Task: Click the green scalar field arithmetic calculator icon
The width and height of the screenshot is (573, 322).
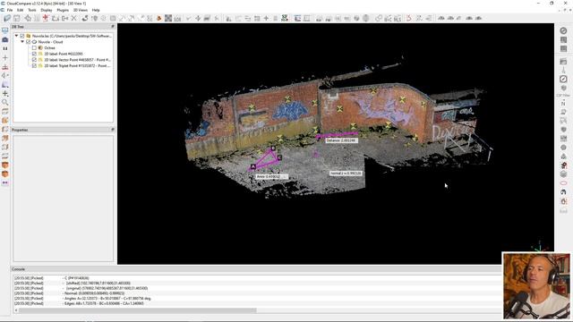Action: coord(285,18)
